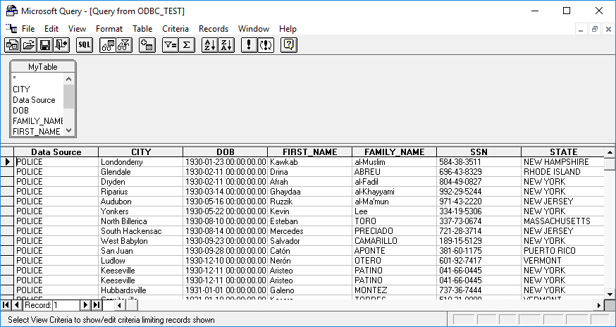Click the Return Data door icon
Viewport: 616px width, 327px height.
click(61, 45)
